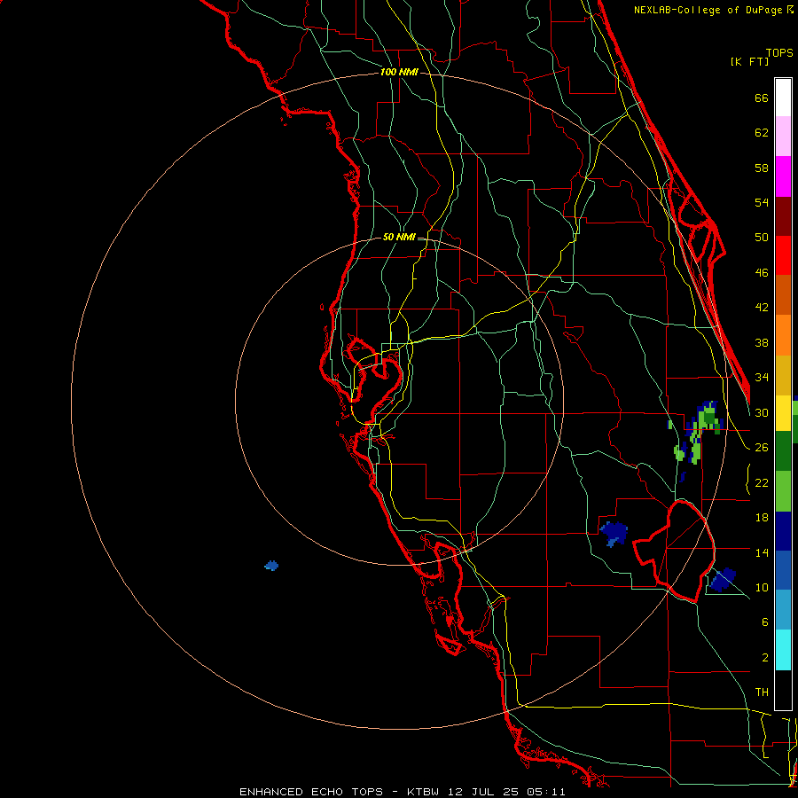
Task: Click the legend value "62"
Action: click(762, 133)
